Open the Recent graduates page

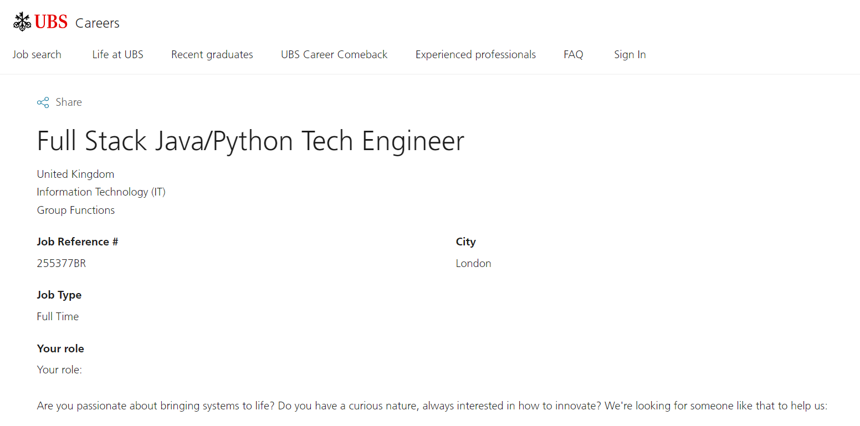tap(212, 55)
